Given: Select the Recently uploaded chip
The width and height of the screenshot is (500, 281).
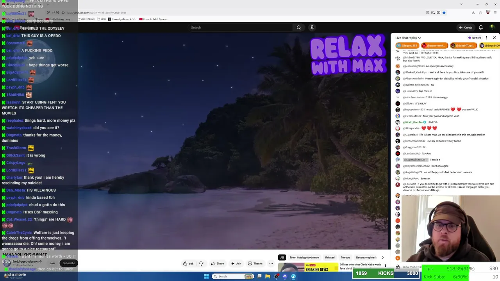Looking at the screenshot, I should [x=366, y=258].
